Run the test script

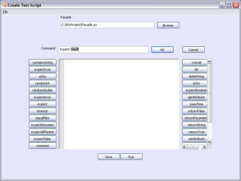pyautogui.click(x=131, y=157)
